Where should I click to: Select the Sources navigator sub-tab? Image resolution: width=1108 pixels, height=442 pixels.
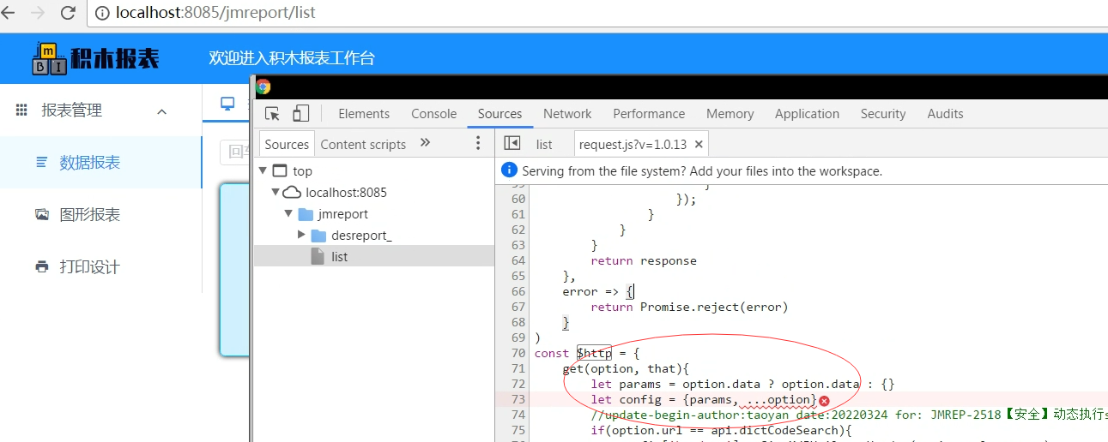(287, 144)
